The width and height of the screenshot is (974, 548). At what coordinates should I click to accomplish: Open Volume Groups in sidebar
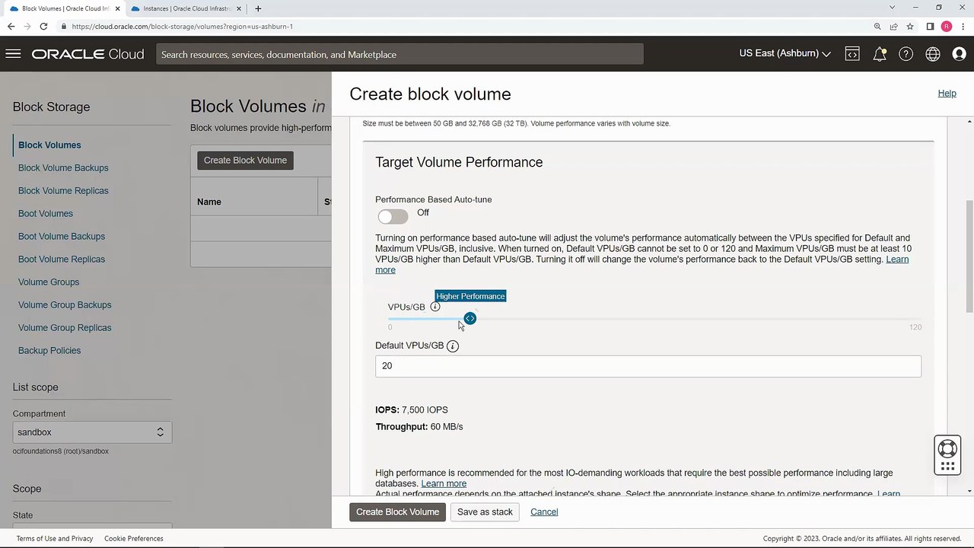(49, 282)
